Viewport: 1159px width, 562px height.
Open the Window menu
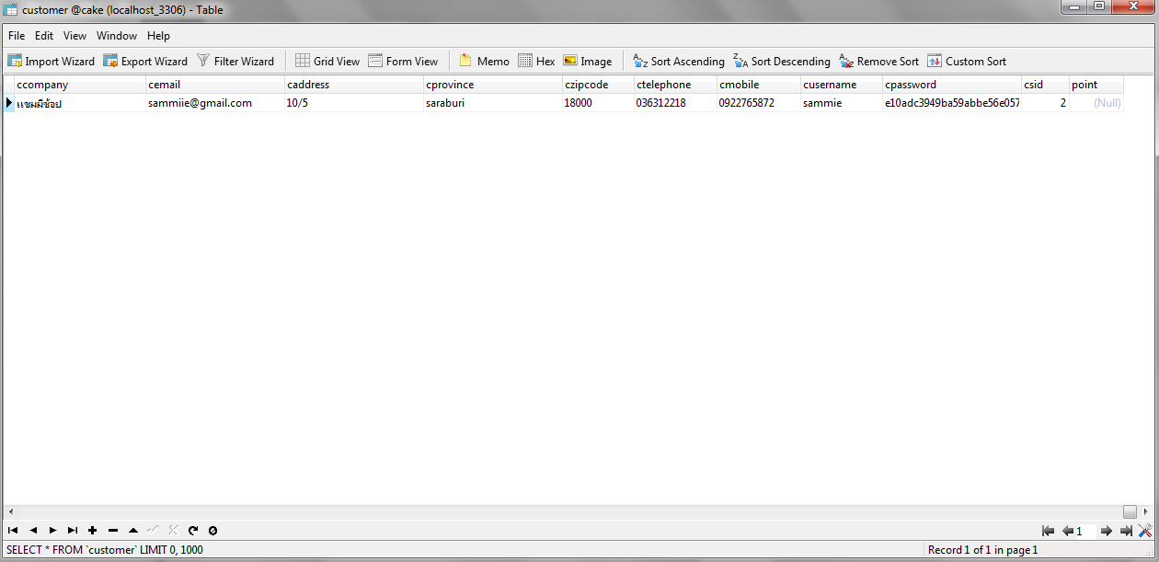(x=117, y=36)
